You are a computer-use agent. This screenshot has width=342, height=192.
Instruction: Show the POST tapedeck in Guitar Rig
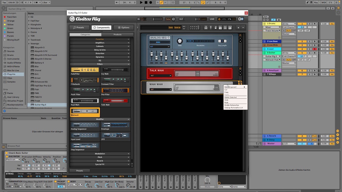pos(225,27)
